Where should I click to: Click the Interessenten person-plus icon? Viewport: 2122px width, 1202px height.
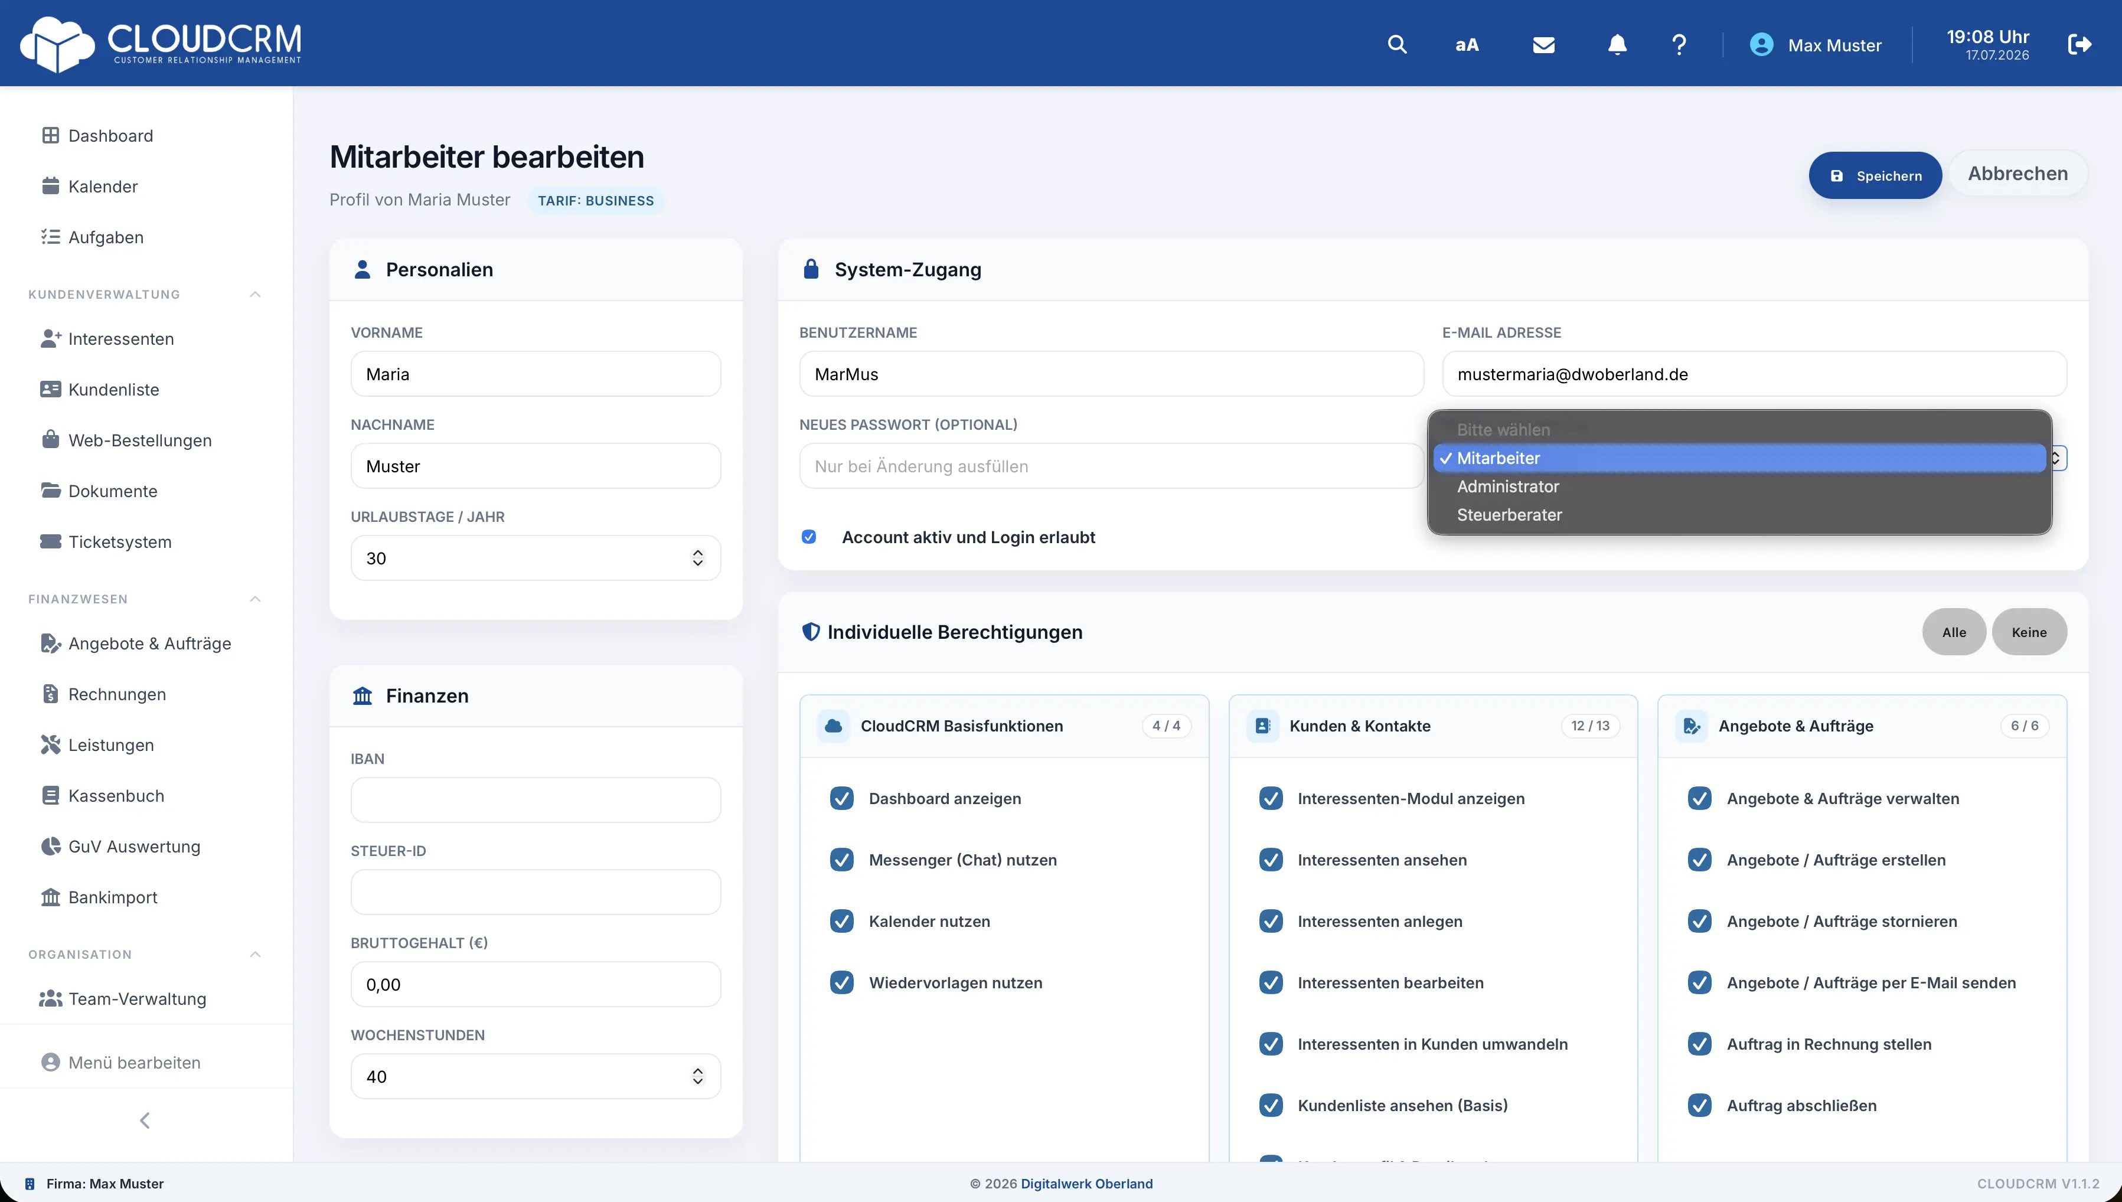pyautogui.click(x=50, y=338)
